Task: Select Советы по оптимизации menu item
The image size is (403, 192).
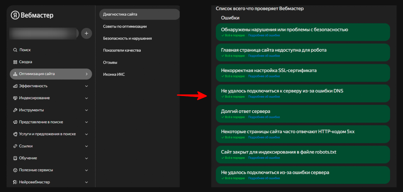Action: point(125,26)
